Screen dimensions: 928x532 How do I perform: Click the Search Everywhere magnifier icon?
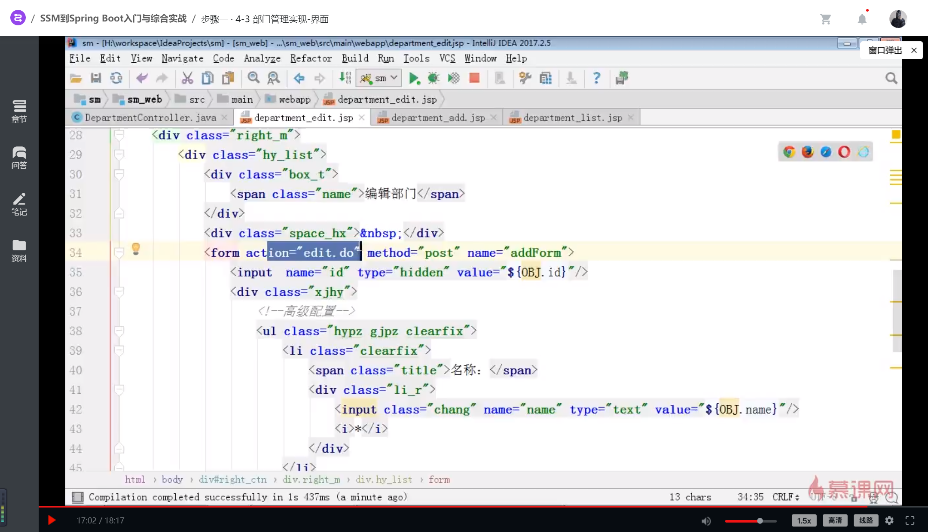point(891,78)
